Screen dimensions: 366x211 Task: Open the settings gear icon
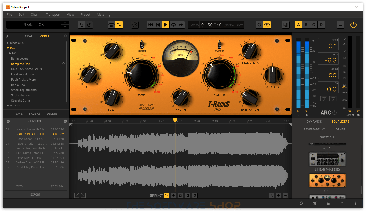pos(301,203)
